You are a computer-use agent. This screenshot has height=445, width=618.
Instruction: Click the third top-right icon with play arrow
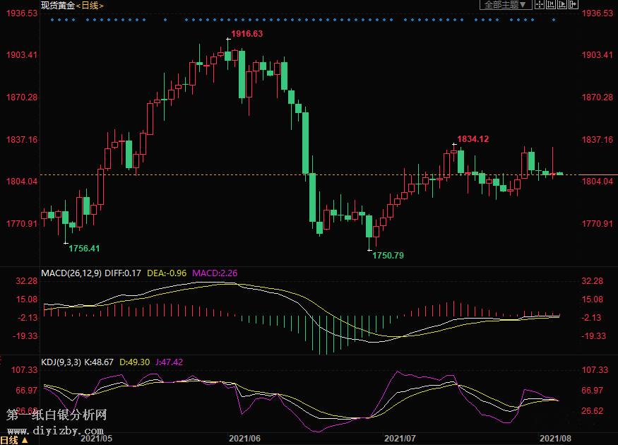point(562,5)
